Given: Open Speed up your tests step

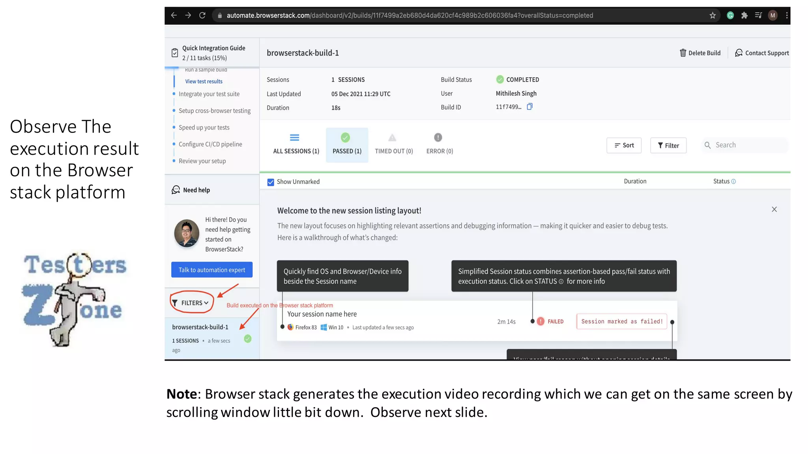Looking at the screenshot, I should pos(204,128).
